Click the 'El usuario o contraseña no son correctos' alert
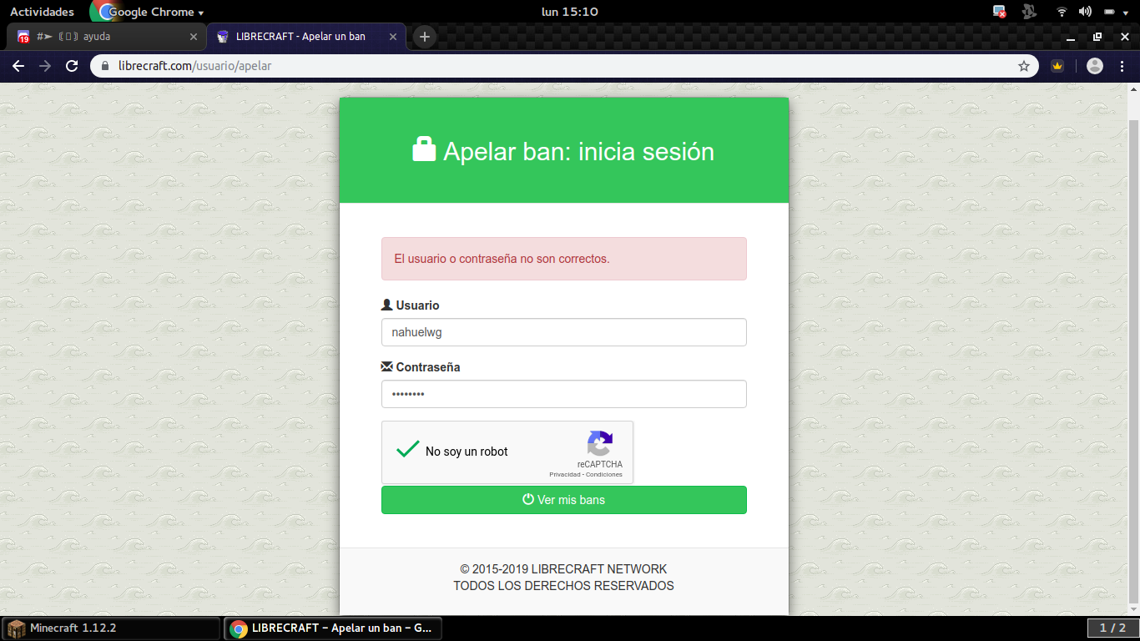Viewport: 1140px width, 641px height. click(x=564, y=259)
